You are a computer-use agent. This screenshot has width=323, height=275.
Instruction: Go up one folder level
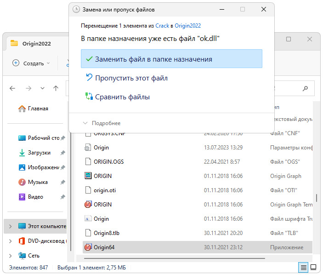[x=56, y=88]
